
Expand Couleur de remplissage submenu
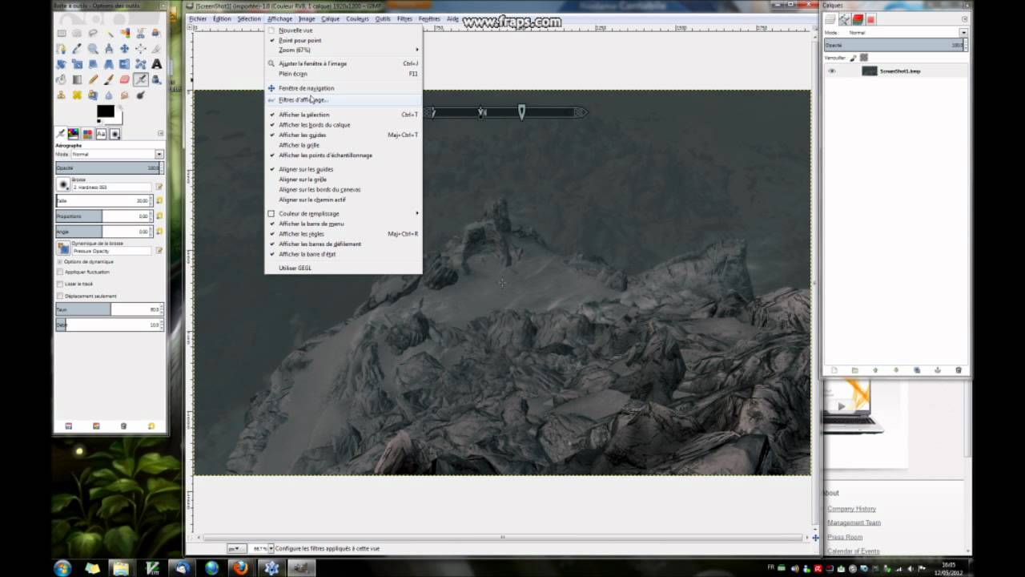tap(343, 214)
